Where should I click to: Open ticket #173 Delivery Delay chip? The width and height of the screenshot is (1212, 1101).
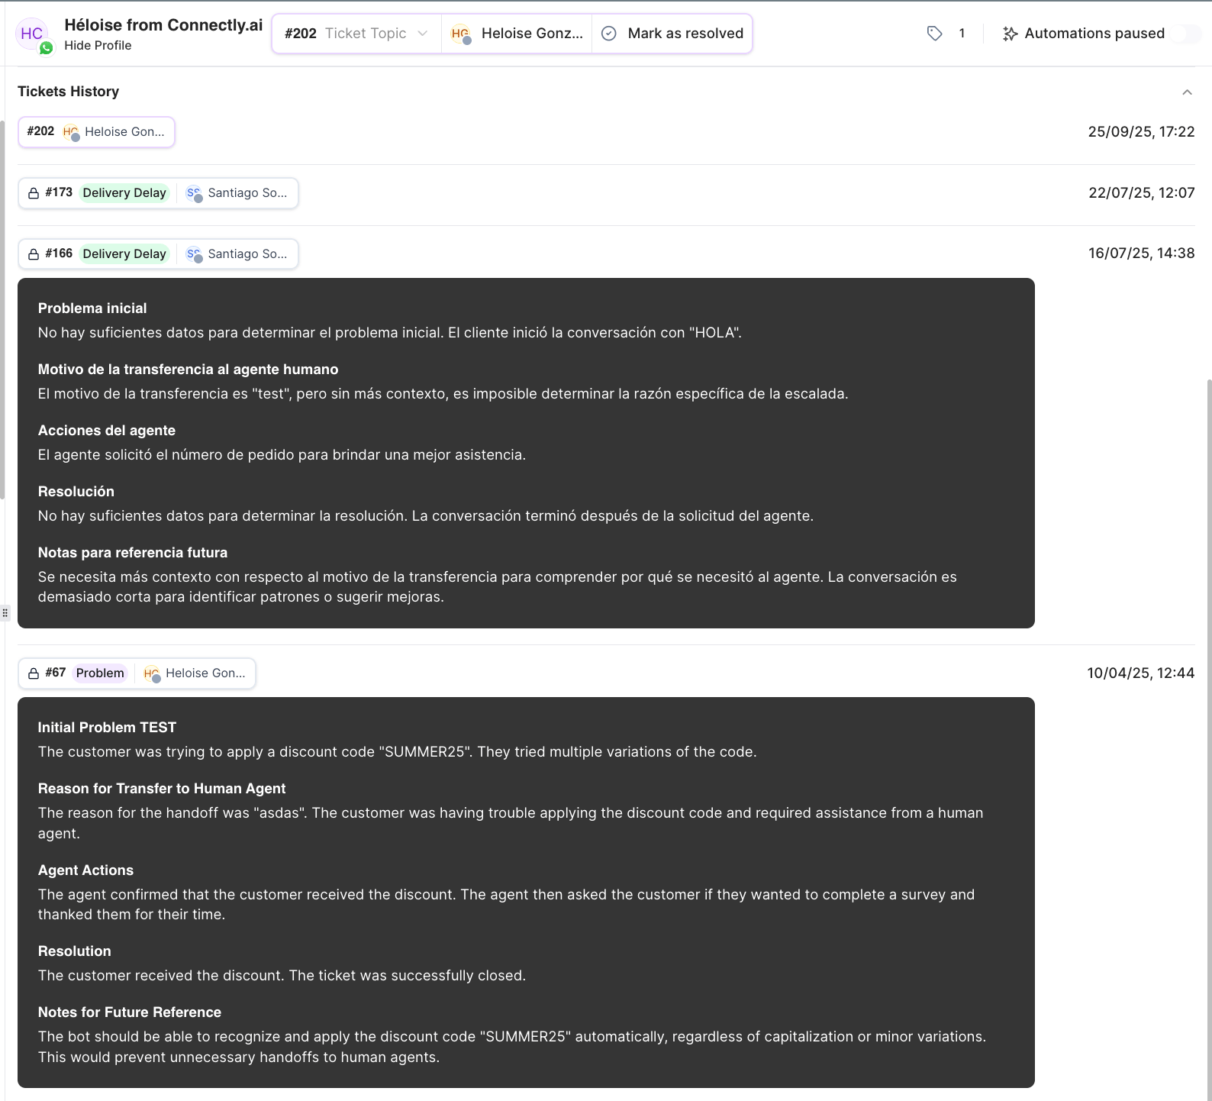pyautogui.click(x=158, y=193)
